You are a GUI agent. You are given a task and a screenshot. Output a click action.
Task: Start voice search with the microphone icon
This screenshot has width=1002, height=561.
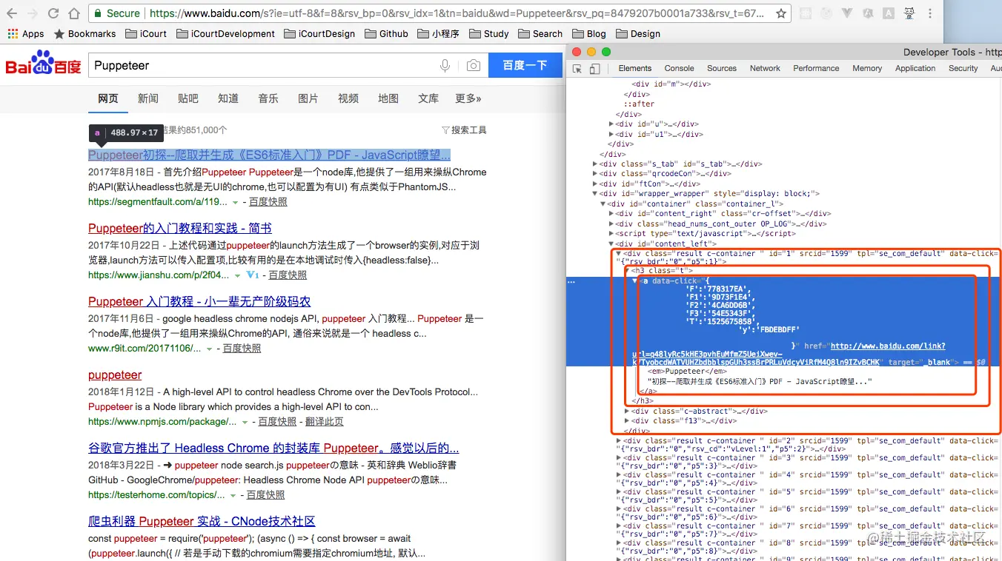tap(445, 66)
